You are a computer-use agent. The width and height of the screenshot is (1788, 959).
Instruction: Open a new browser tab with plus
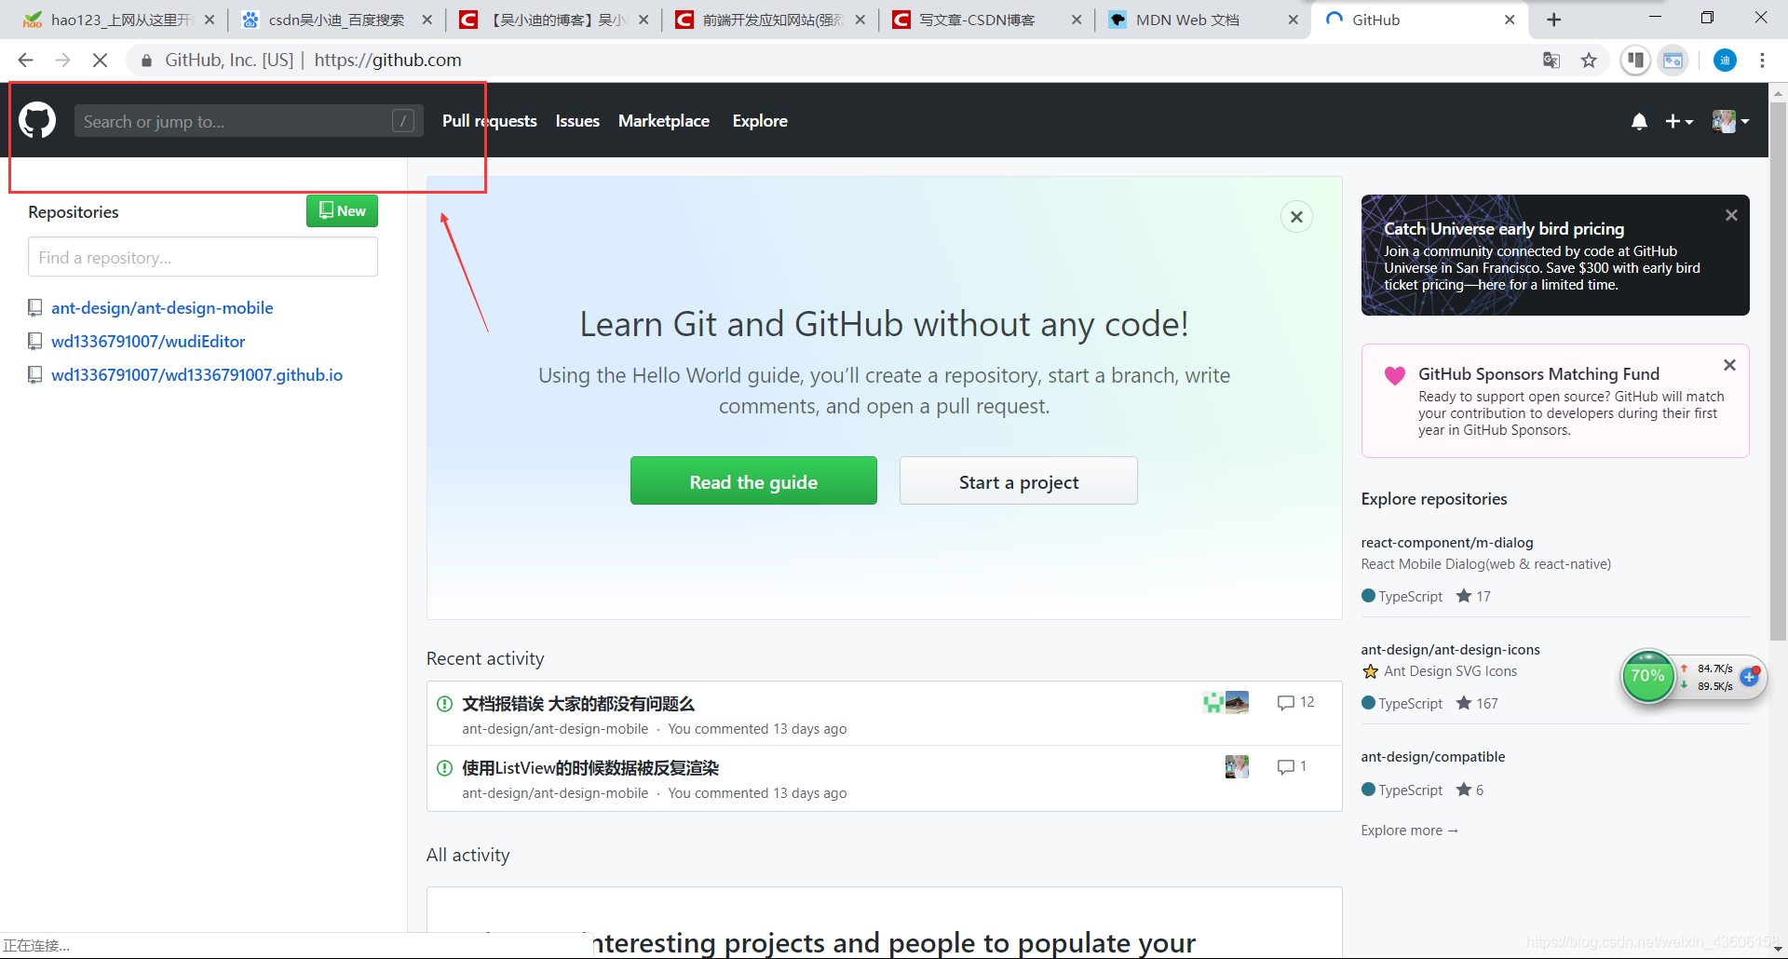tap(1553, 20)
